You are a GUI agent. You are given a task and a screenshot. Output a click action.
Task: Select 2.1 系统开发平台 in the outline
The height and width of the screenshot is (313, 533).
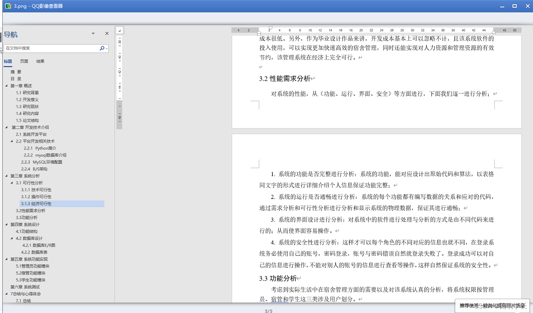tap(31, 134)
